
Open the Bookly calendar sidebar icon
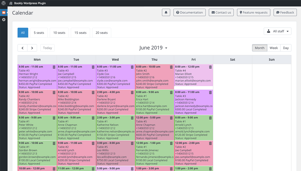pos(4,12)
